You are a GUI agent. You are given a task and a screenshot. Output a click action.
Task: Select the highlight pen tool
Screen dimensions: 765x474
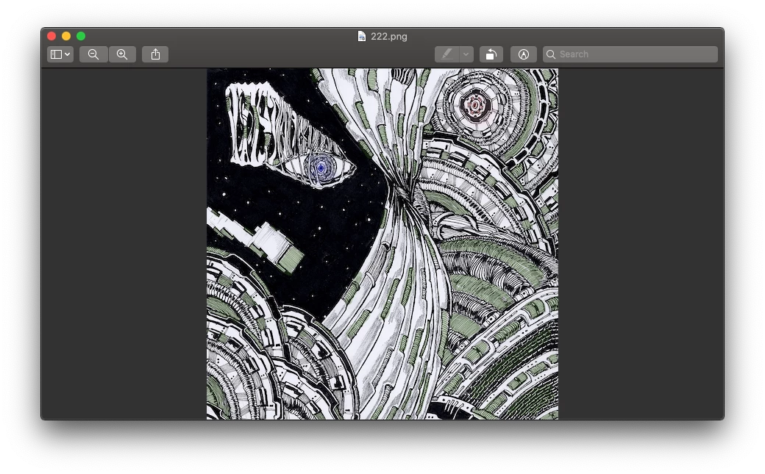pyautogui.click(x=447, y=54)
